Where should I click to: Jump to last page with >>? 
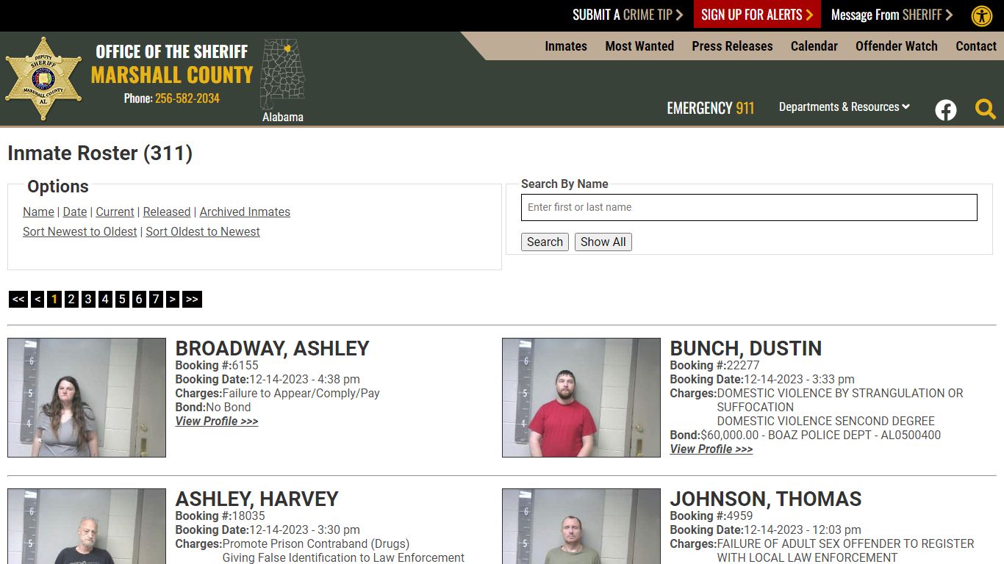pyautogui.click(x=192, y=299)
